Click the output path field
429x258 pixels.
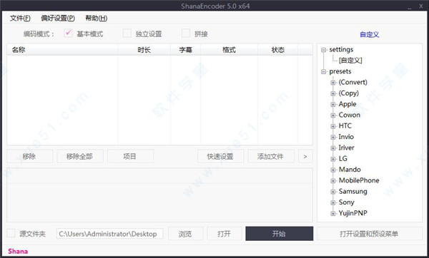pos(109,234)
